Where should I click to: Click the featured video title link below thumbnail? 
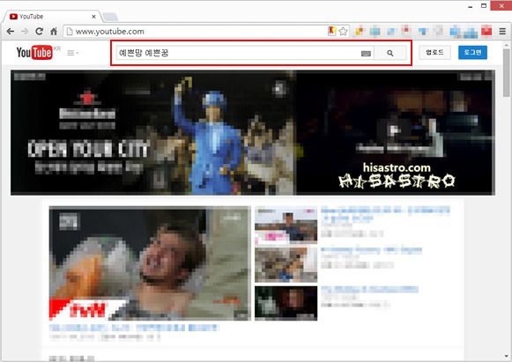click(133, 328)
